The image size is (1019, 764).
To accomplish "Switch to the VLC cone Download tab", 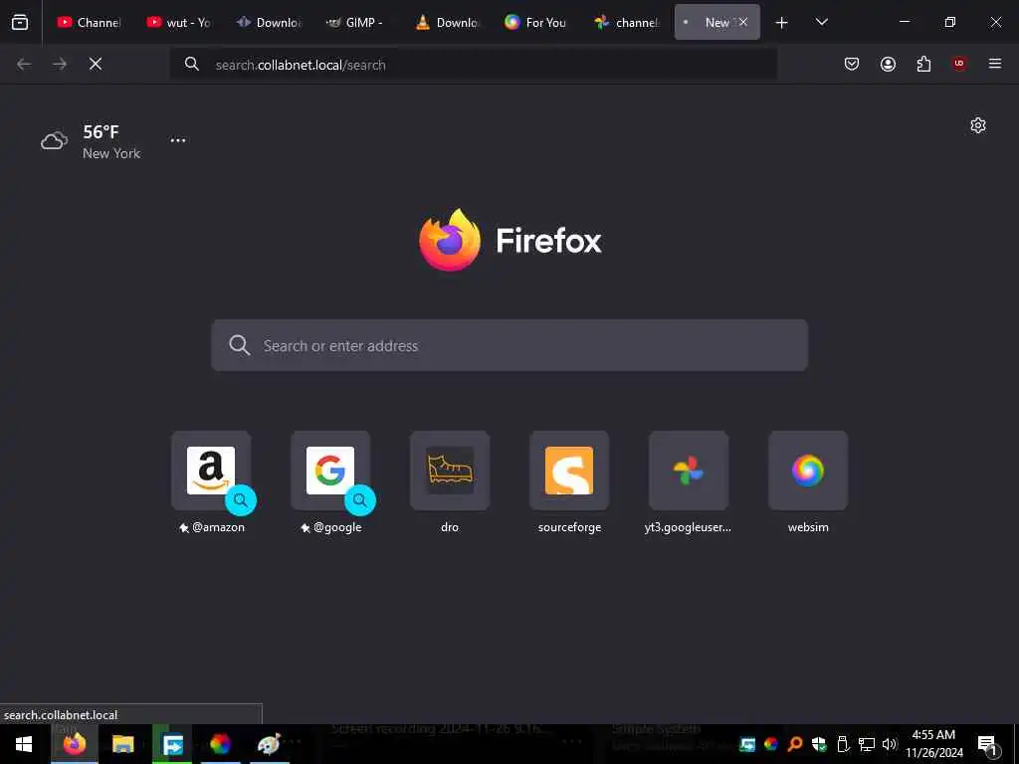I will click(x=447, y=22).
